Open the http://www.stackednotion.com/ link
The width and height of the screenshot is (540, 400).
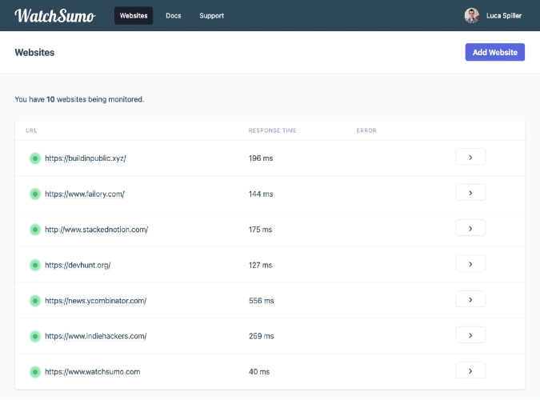click(97, 230)
